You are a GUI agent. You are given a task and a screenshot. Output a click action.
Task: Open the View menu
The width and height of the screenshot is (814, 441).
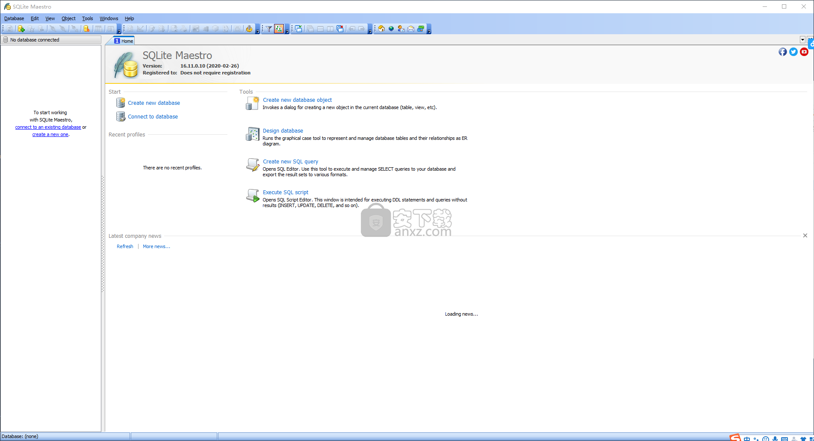[x=50, y=18]
